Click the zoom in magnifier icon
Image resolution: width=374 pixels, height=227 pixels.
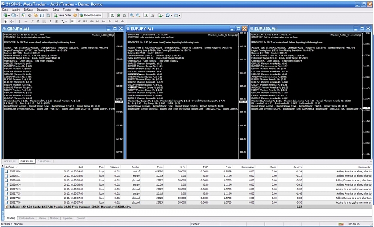pyautogui.click(x=132, y=16)
